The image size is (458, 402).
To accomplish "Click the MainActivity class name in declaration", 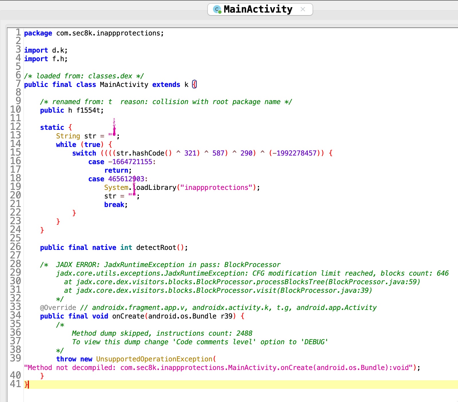I will click(124, 85).
